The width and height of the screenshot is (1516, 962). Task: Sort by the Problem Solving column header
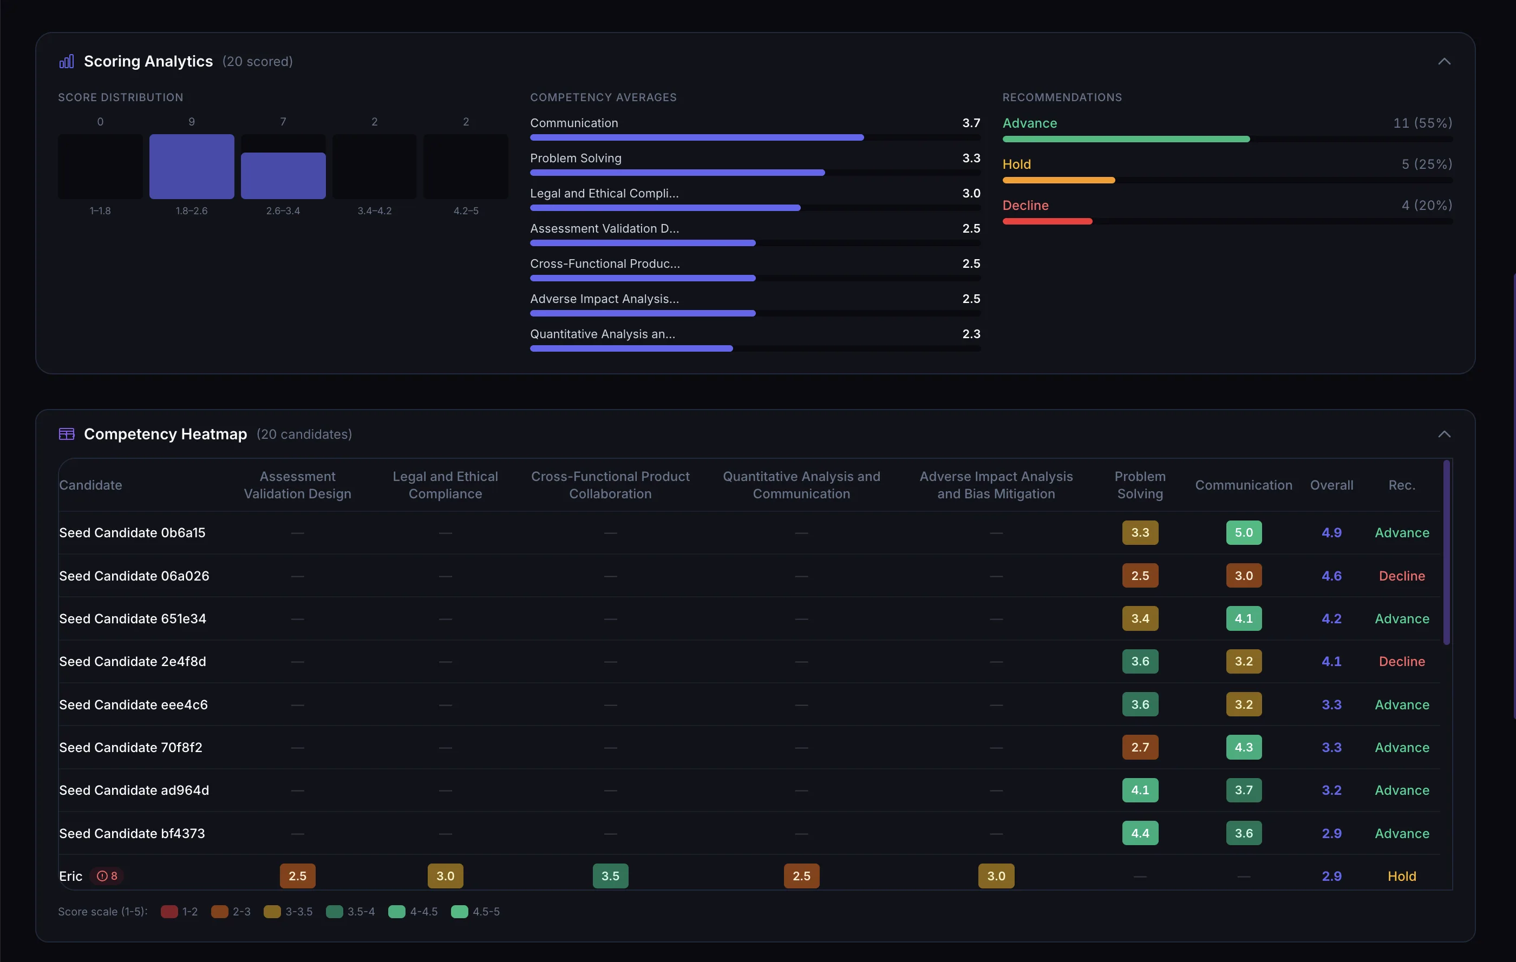(x=1140, y=485)
